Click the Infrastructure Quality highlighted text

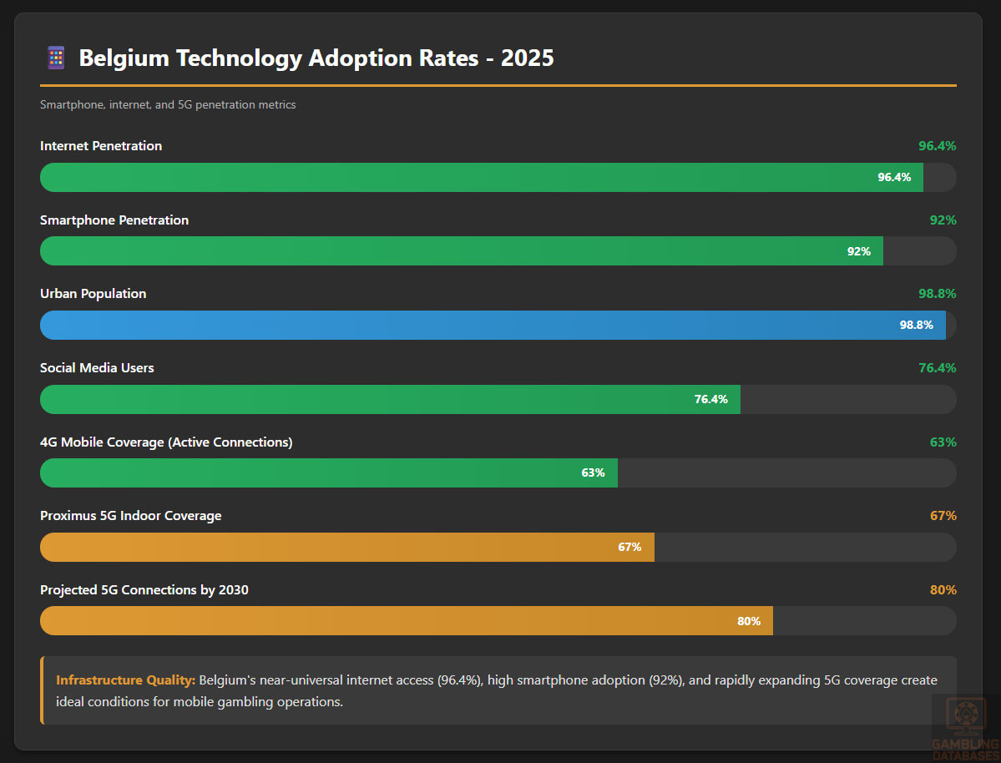pyautogui.click(x=125, y=680)
